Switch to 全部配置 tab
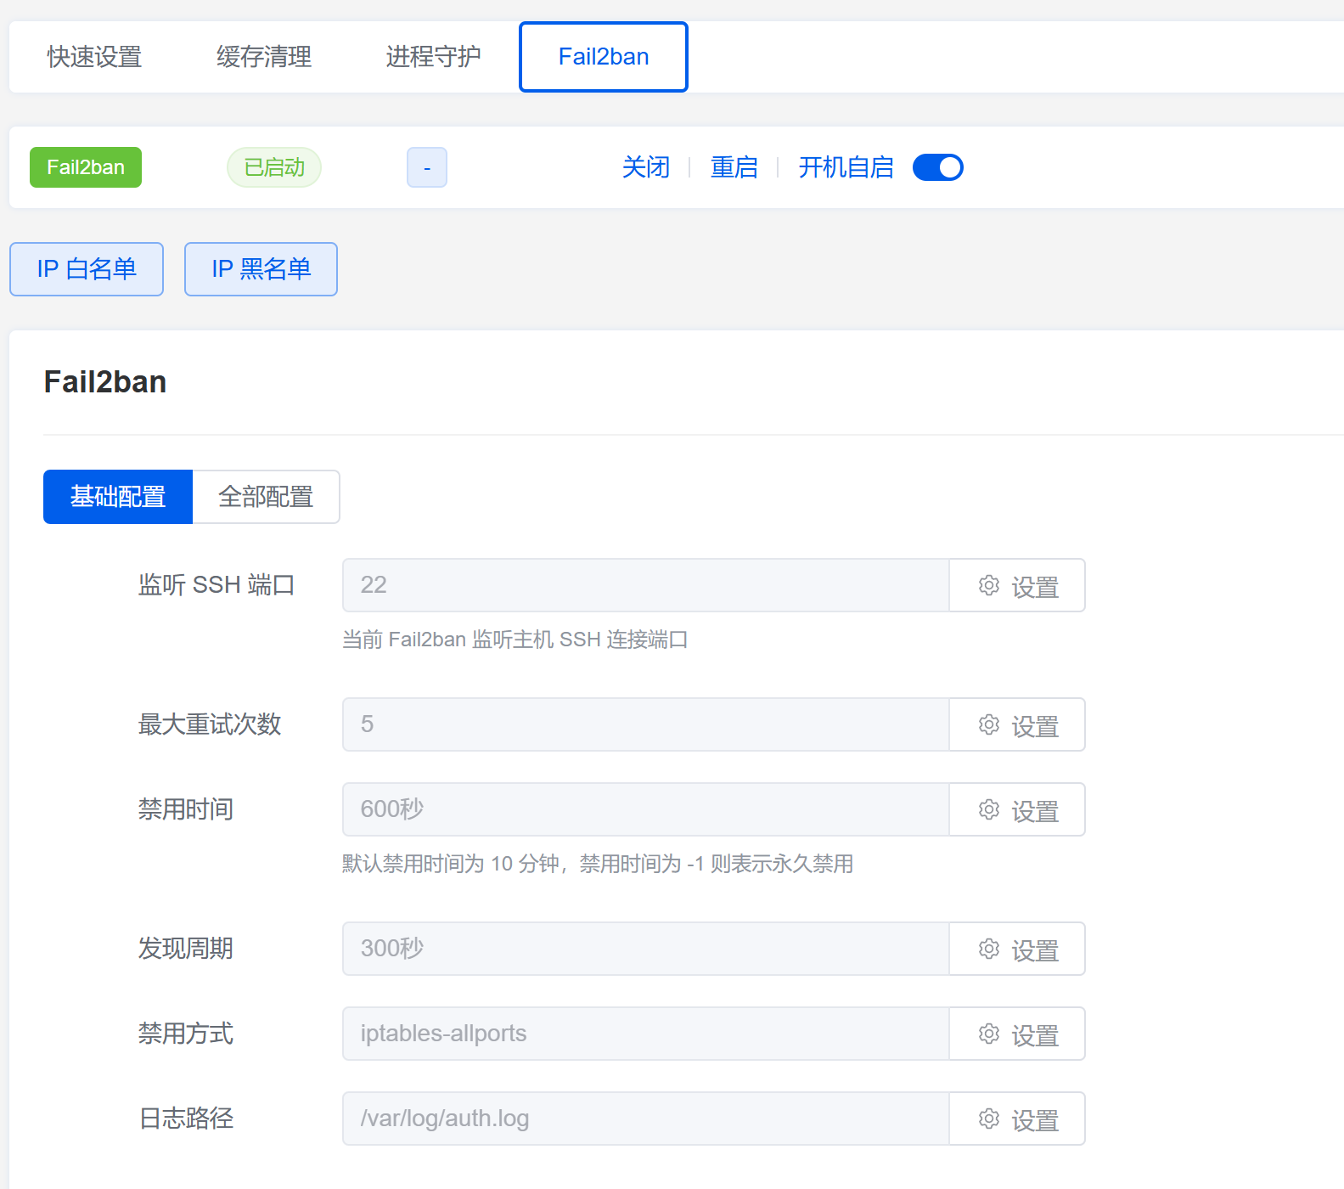1344x1189 pixels. pos(266,497)
